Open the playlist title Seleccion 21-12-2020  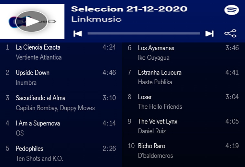tap(129, 9)
